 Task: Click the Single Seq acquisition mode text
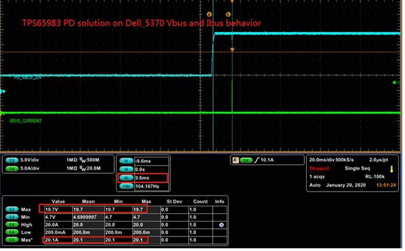357,169
